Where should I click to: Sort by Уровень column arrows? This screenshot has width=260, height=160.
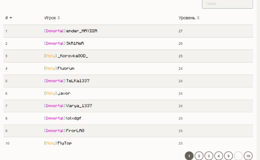198,18
